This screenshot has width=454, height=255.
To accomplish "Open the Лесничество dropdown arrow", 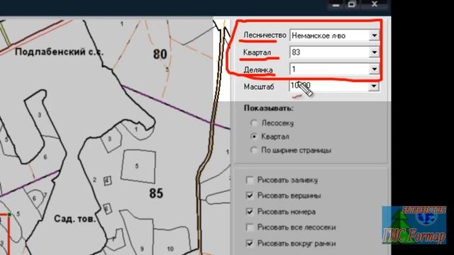I will point(374,35).
